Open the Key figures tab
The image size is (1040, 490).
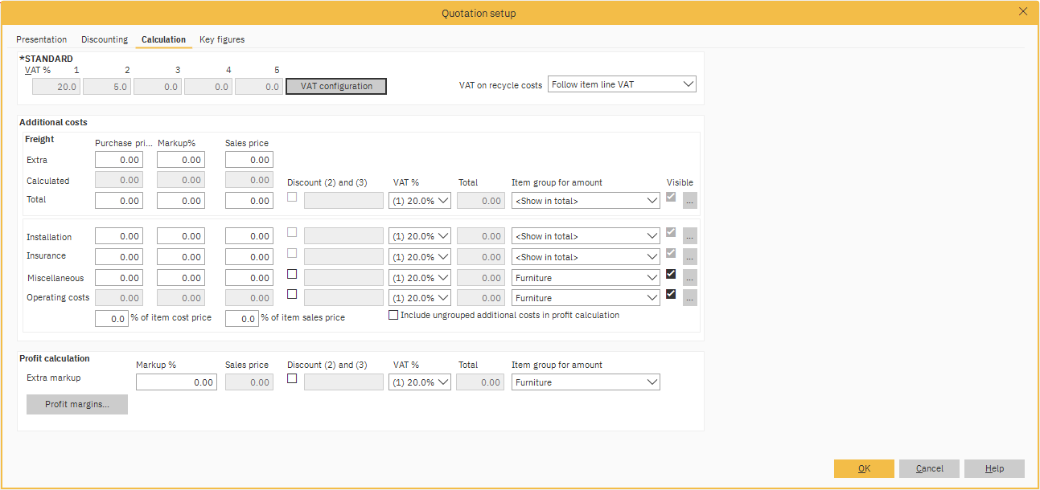click(222, 39)
